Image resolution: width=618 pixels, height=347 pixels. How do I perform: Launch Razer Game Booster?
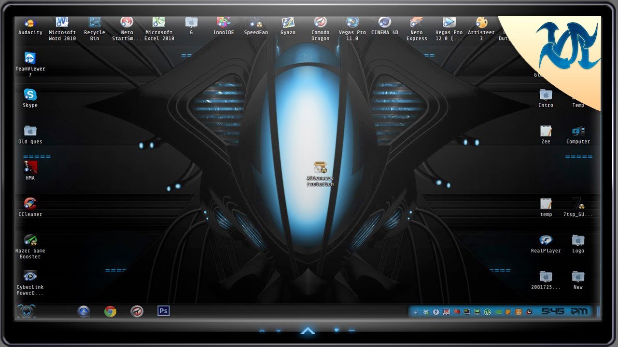tap(30, 247)
